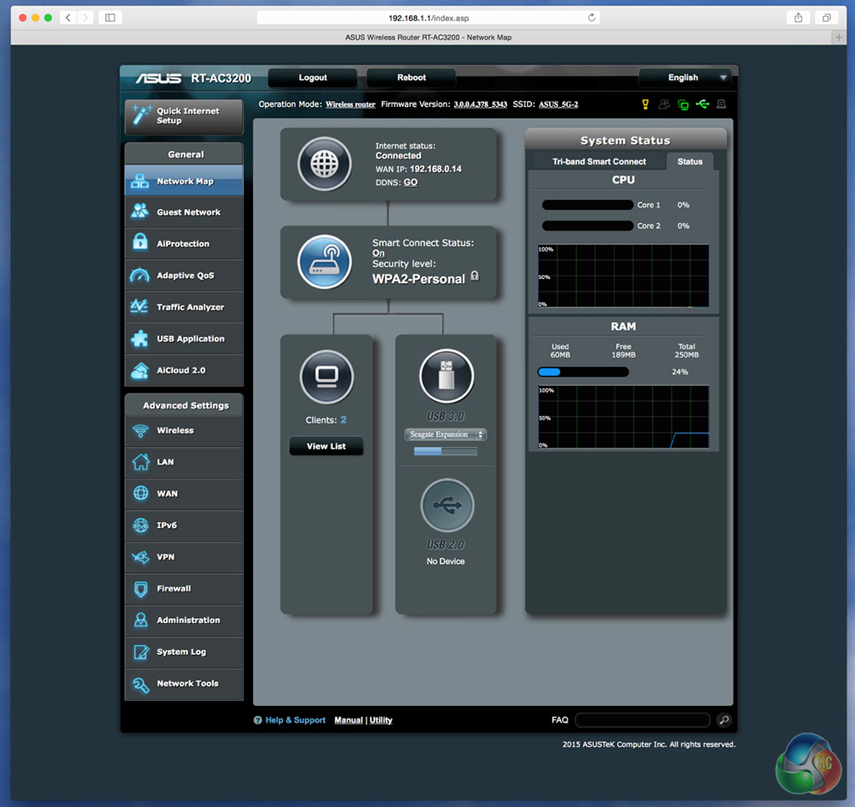Image resolution: width=855 pixels, height=807 pixels.
Task: Click the Clients count number 2
Action: click(343, 419)
